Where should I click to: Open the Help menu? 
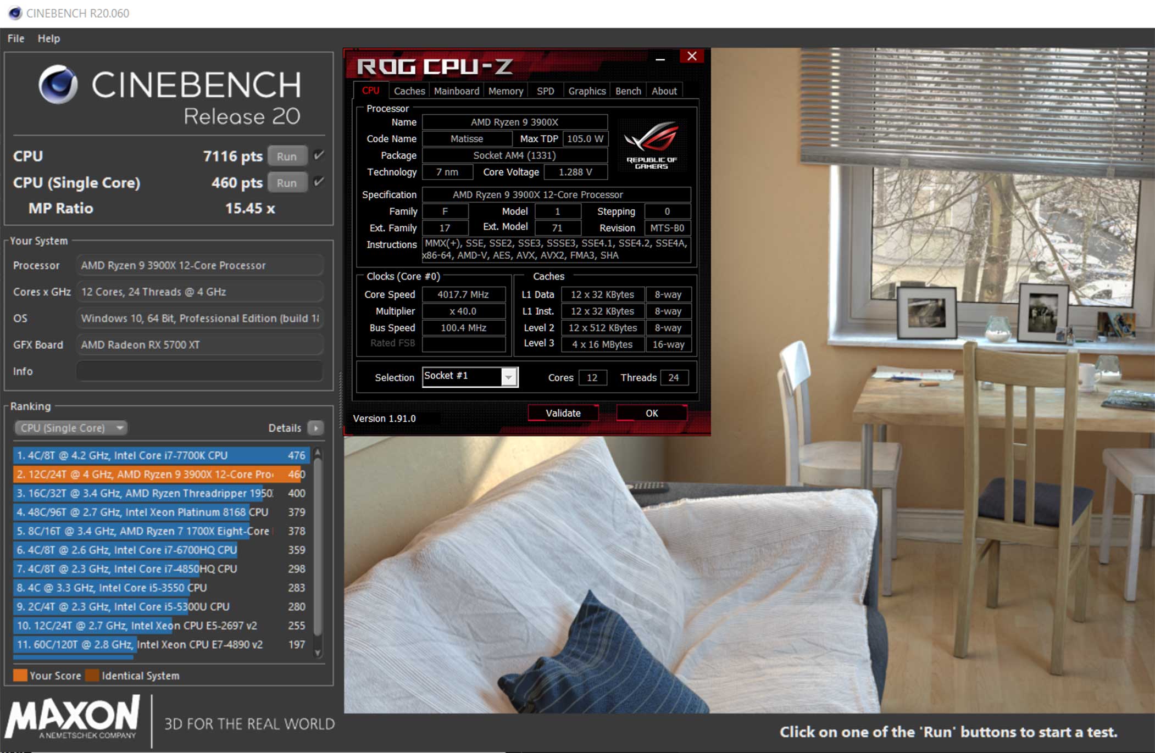48,38
